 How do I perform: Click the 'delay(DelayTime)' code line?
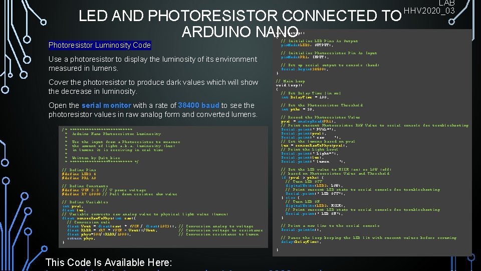[x=301, y=242]
